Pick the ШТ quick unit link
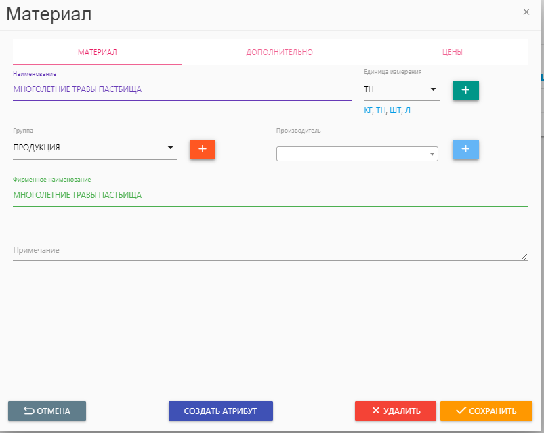 tap(394, 110)
